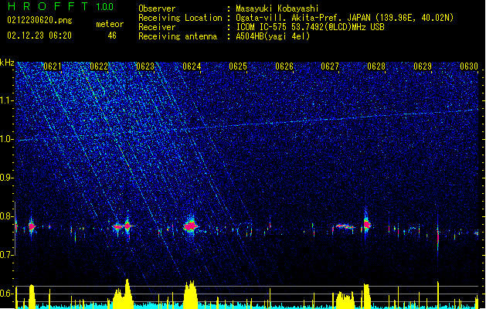Select the meteor count value 46
The image size is (486, 309).
[x=112, y=36]
